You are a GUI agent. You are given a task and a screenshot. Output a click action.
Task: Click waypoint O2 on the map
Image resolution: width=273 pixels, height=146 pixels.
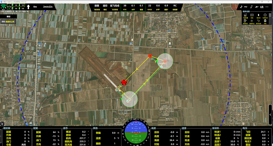(165, 61)
